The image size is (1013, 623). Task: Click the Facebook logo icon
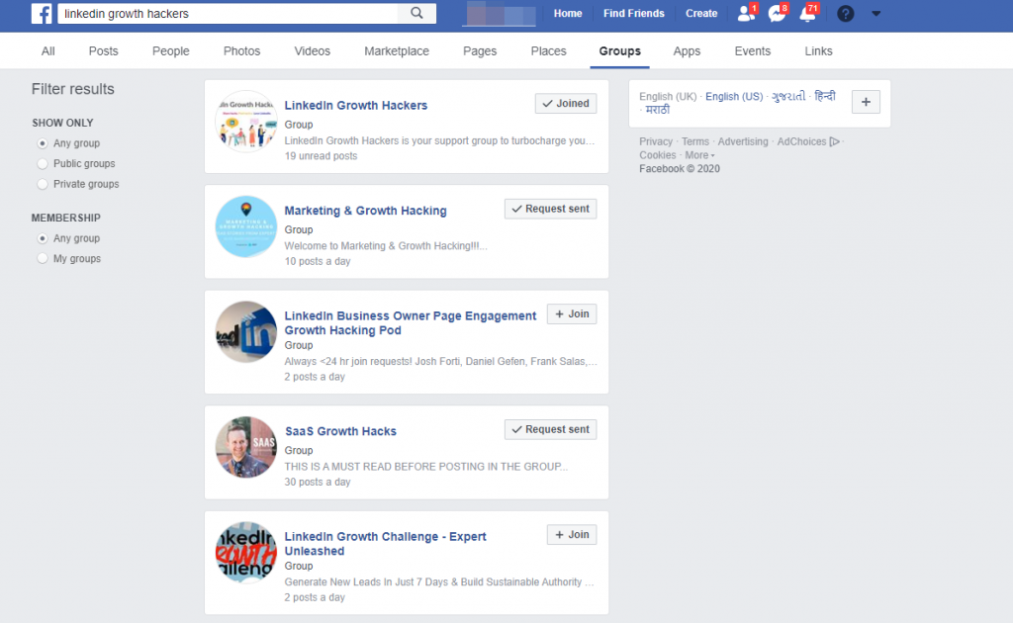coord(42,14)
